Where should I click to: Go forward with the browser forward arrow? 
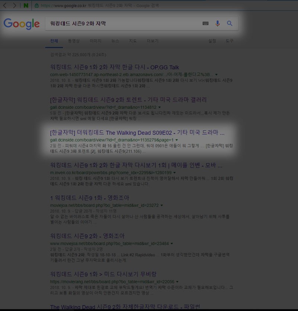tap(14, 6)
